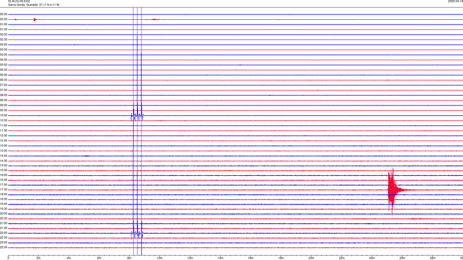463x260 pixels.
Task: Click the 12m tick on the time axis
Action: pyautogui.click(x=190, y=258)
